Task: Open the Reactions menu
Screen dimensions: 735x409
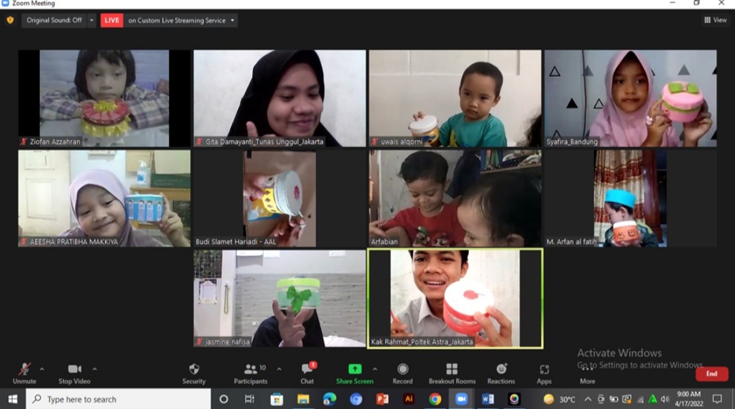Action: coord(501,369)
